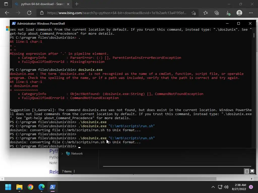Click the forward navigation arrow in Edge
The width and height of the screenshot is (258, 193).
point(18,13)
